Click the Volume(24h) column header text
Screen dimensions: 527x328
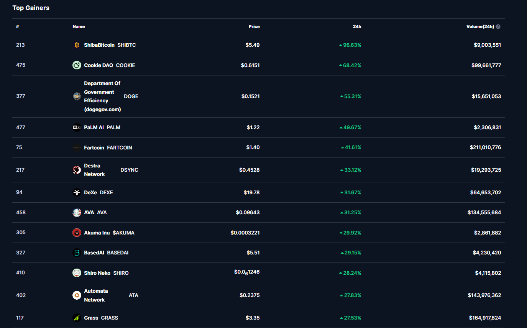(480, 27)
